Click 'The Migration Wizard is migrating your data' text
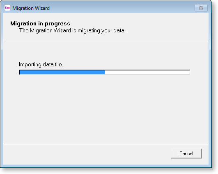The width and height of the screenshot is (218, 174). (x=72, y=31)
